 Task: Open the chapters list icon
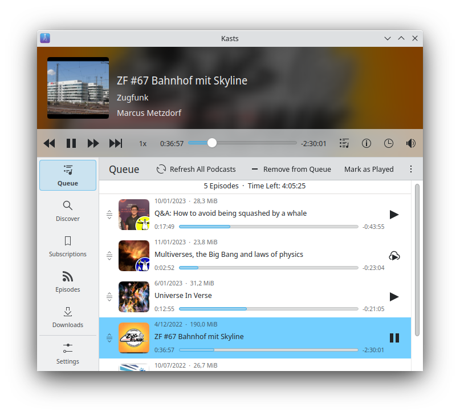coord(344,143)
